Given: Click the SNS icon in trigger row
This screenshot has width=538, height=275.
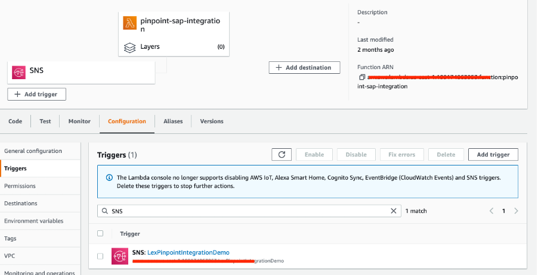Looking at the screenshot, I should [x=120, y=256].
